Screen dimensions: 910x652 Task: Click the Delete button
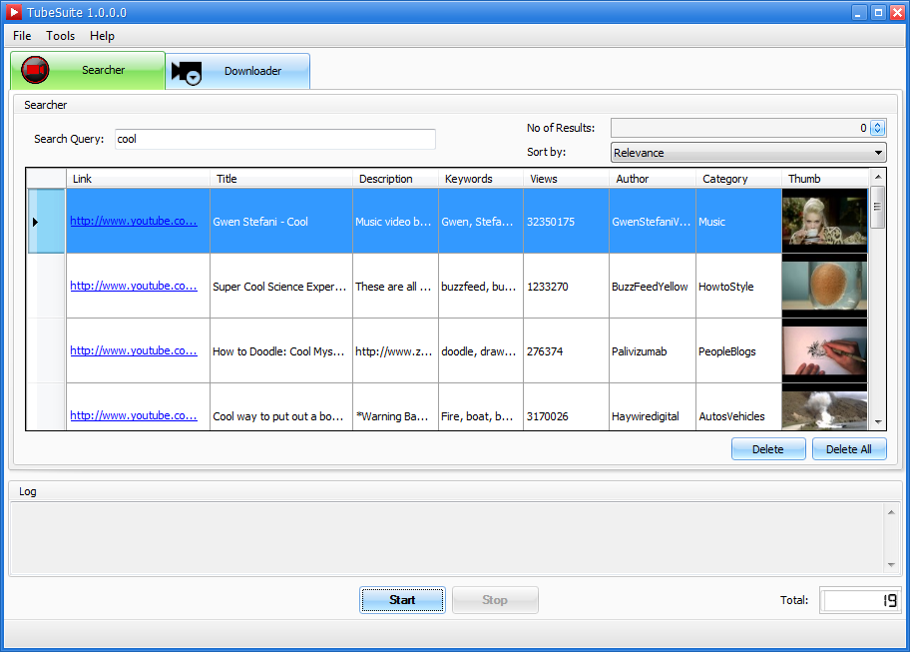point(768,449)
